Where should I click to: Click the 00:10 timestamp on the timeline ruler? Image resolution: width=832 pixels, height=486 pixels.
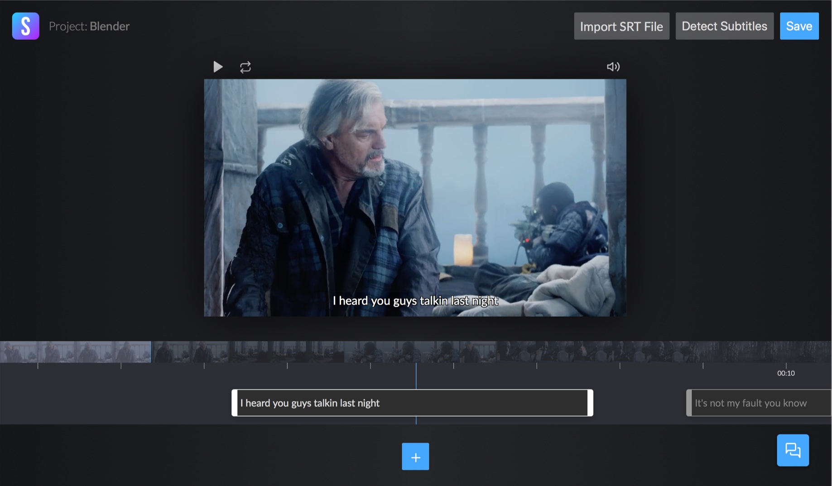[786, 373]
